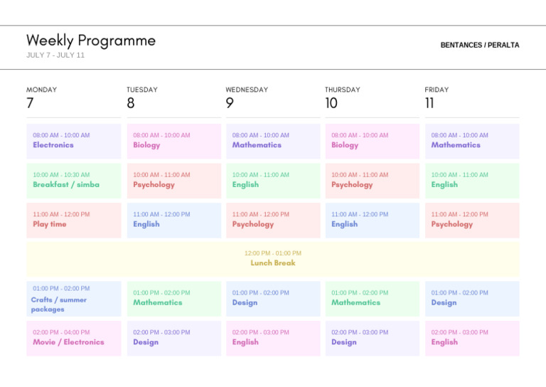This screenshot has width=546, height=387.
Task: Open Friday's English 02:00 PM block
Action: pyautogui.click(x=472, y=338)
